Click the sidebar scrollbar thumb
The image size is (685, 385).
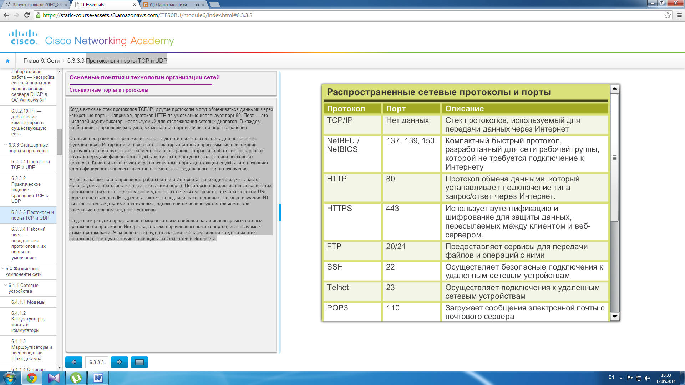pyautogui.click(x=59, y=142)
